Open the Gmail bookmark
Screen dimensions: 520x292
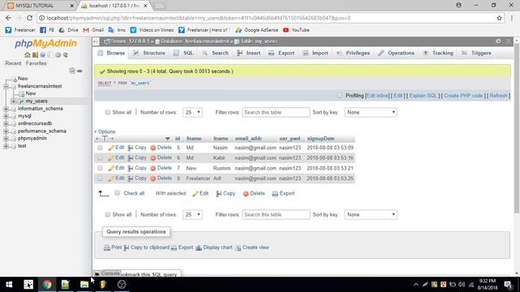point(93,30)
